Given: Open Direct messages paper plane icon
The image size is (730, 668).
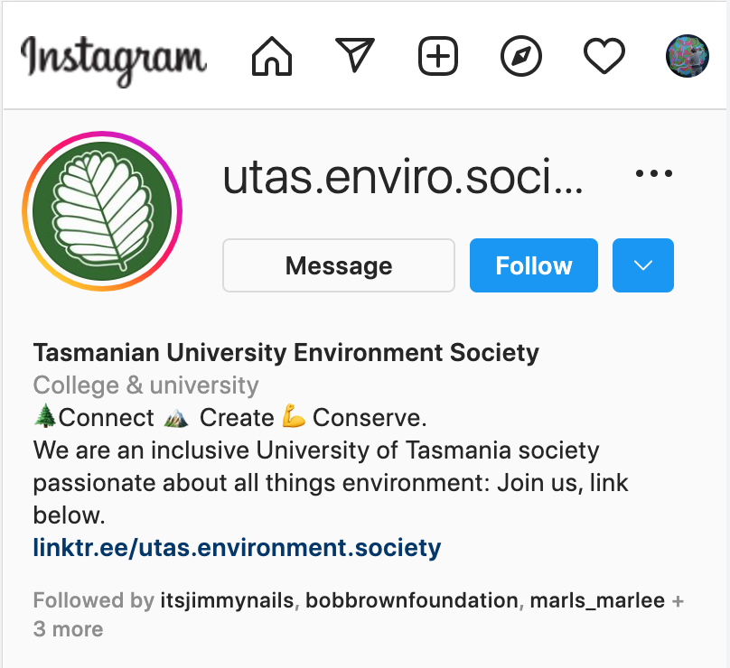Looking at the screenshot, I should point(355,57).
